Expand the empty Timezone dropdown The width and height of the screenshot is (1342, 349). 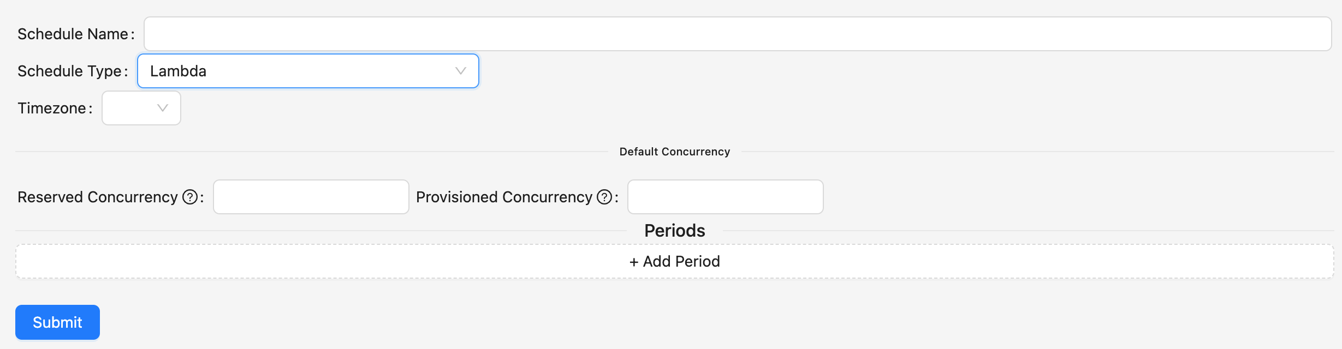(141, 108)
